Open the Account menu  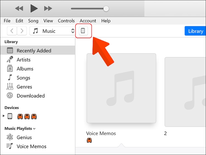coord(88,21)
